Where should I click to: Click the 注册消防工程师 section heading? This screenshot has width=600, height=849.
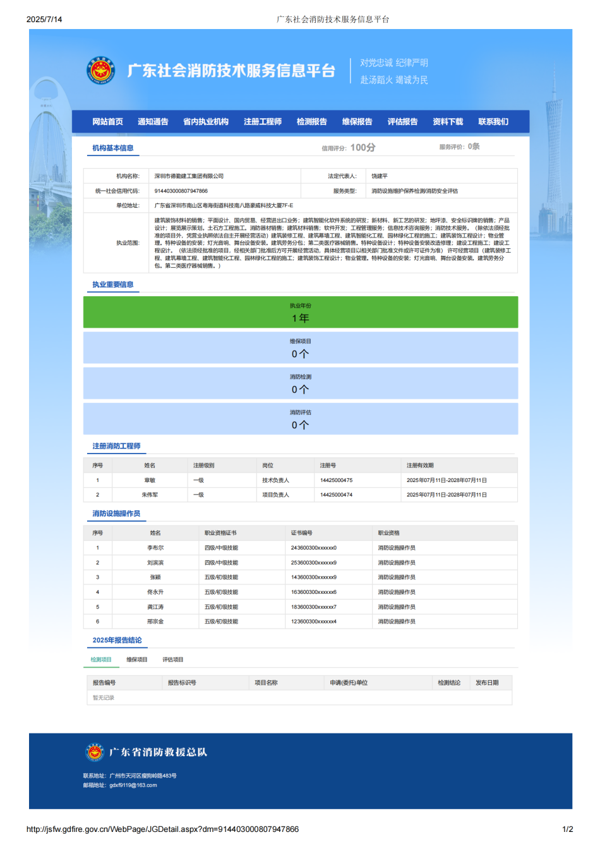117,446
